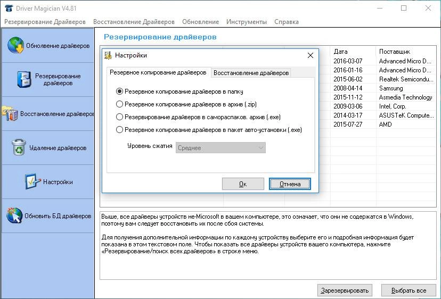441x299 pixels.
Task: Select the Realtek Semicondu... row
Action: click(x=406, y=79)
